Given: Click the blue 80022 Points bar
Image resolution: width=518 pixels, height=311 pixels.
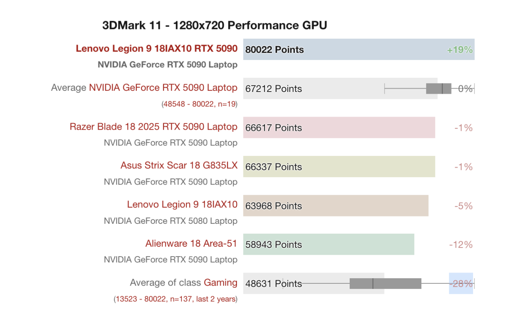Looking at the screenshot, I should [x=358, y=49].
